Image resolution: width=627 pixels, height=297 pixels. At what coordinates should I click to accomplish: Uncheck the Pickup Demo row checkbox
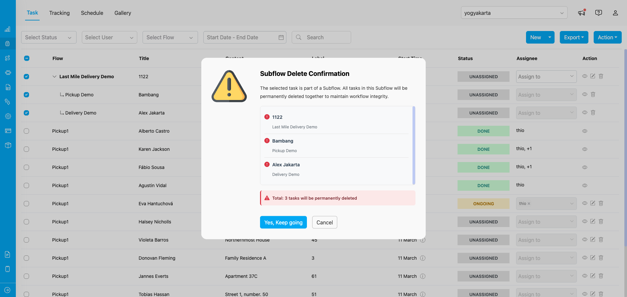26,95
